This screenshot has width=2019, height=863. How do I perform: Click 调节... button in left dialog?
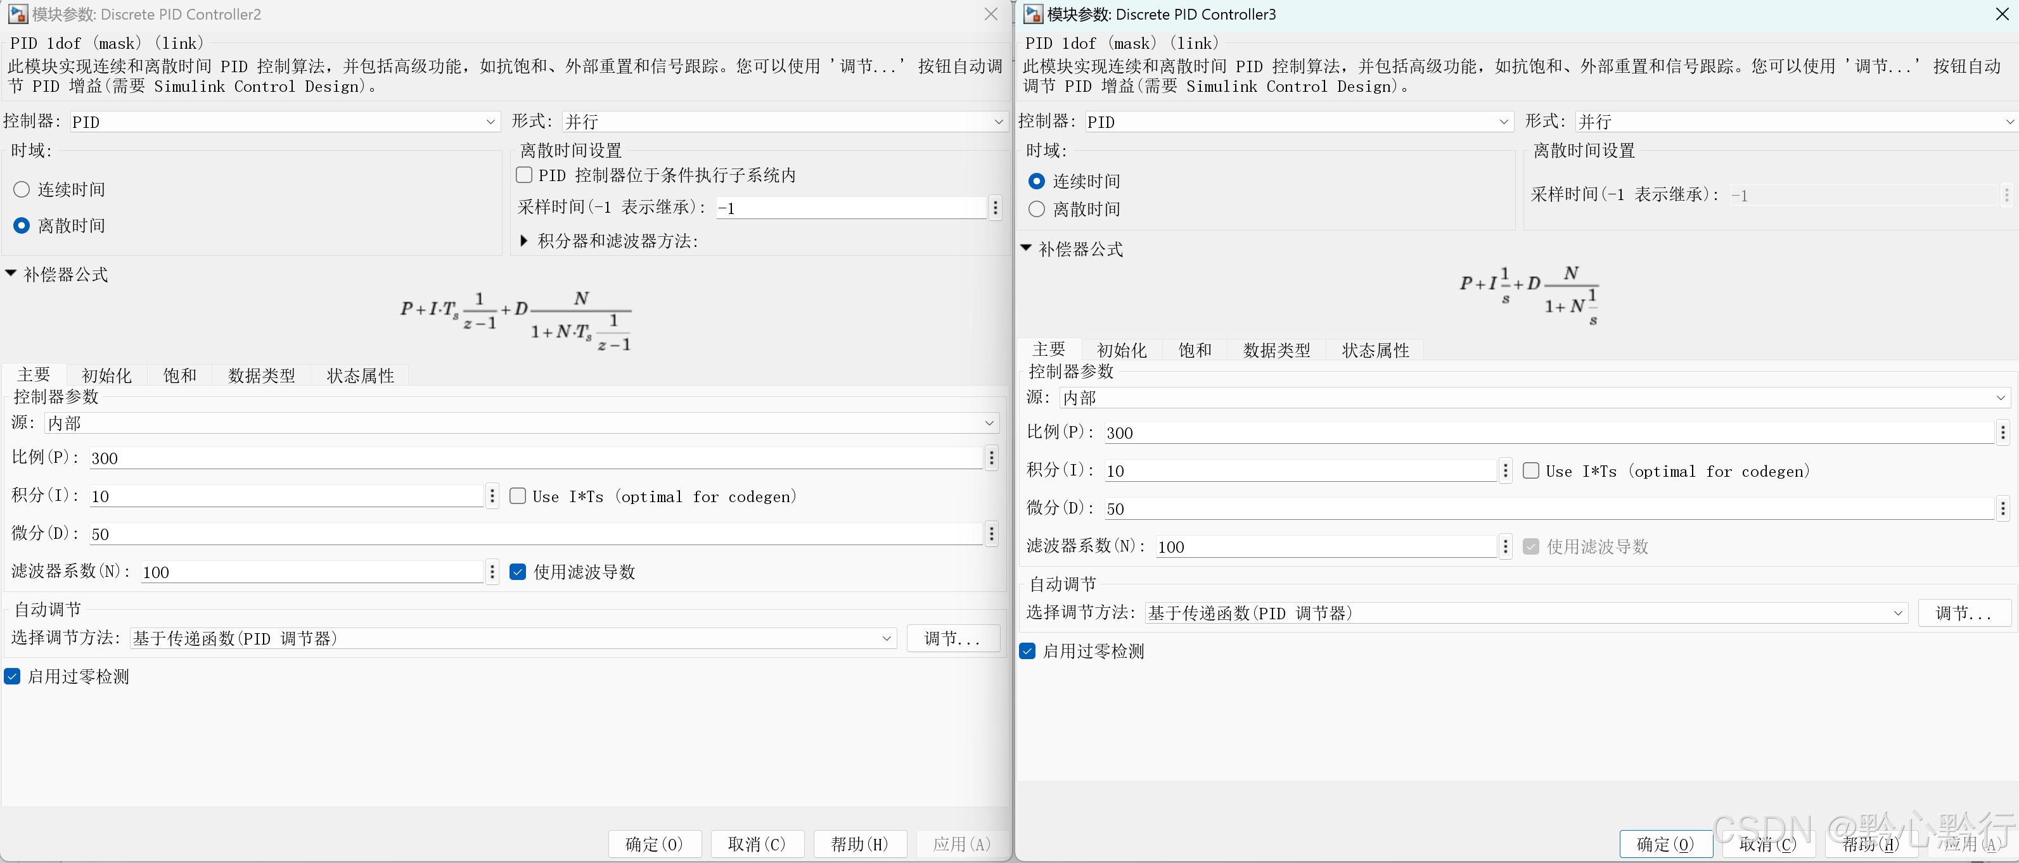click(x=952, y=638)
